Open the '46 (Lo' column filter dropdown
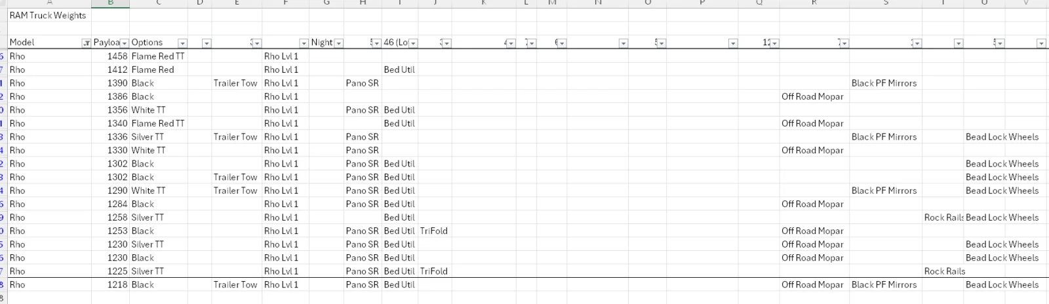1049x304 pixels. (x=413, y=43)
